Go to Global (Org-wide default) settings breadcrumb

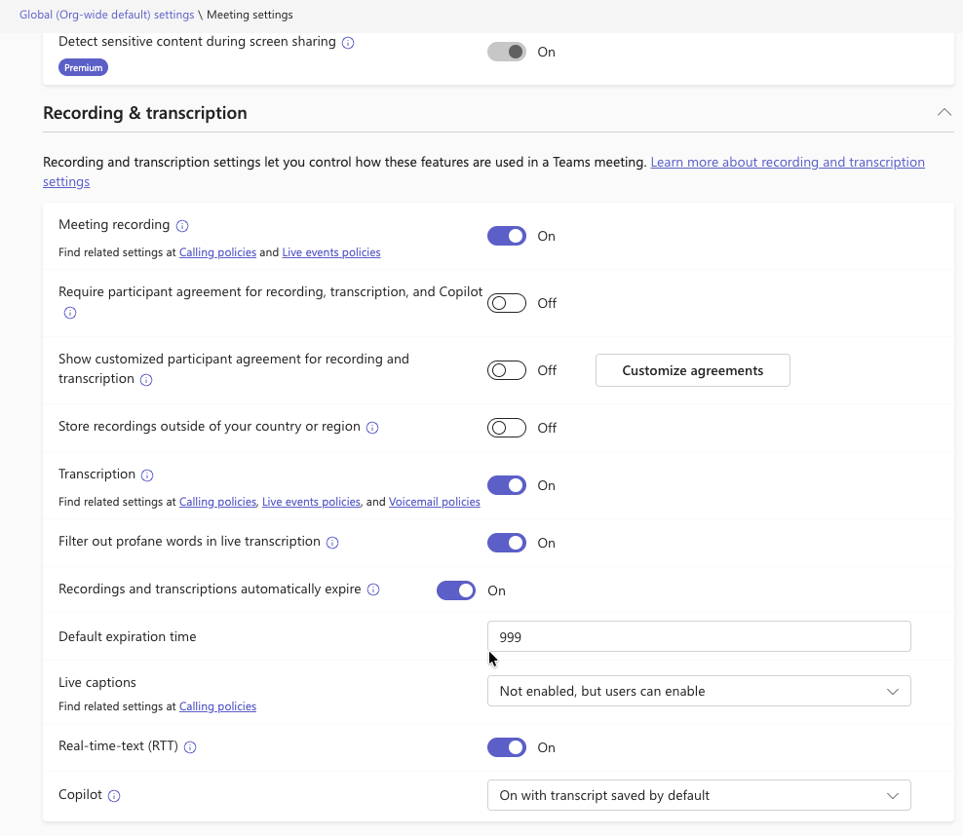(107, 15)
